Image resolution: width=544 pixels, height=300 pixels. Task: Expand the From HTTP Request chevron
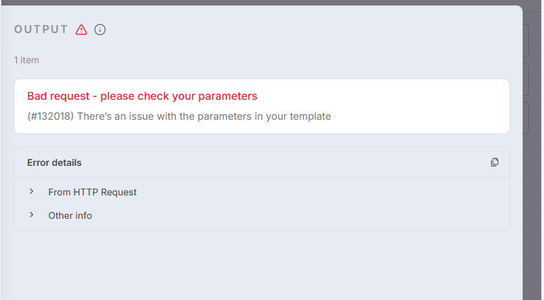[32, 192]
